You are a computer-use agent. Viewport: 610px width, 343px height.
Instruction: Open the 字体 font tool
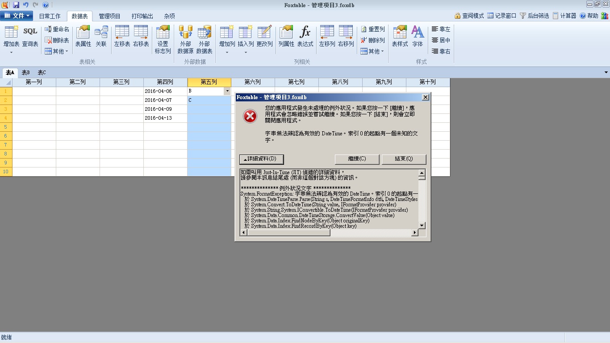[x=418, y=37]
